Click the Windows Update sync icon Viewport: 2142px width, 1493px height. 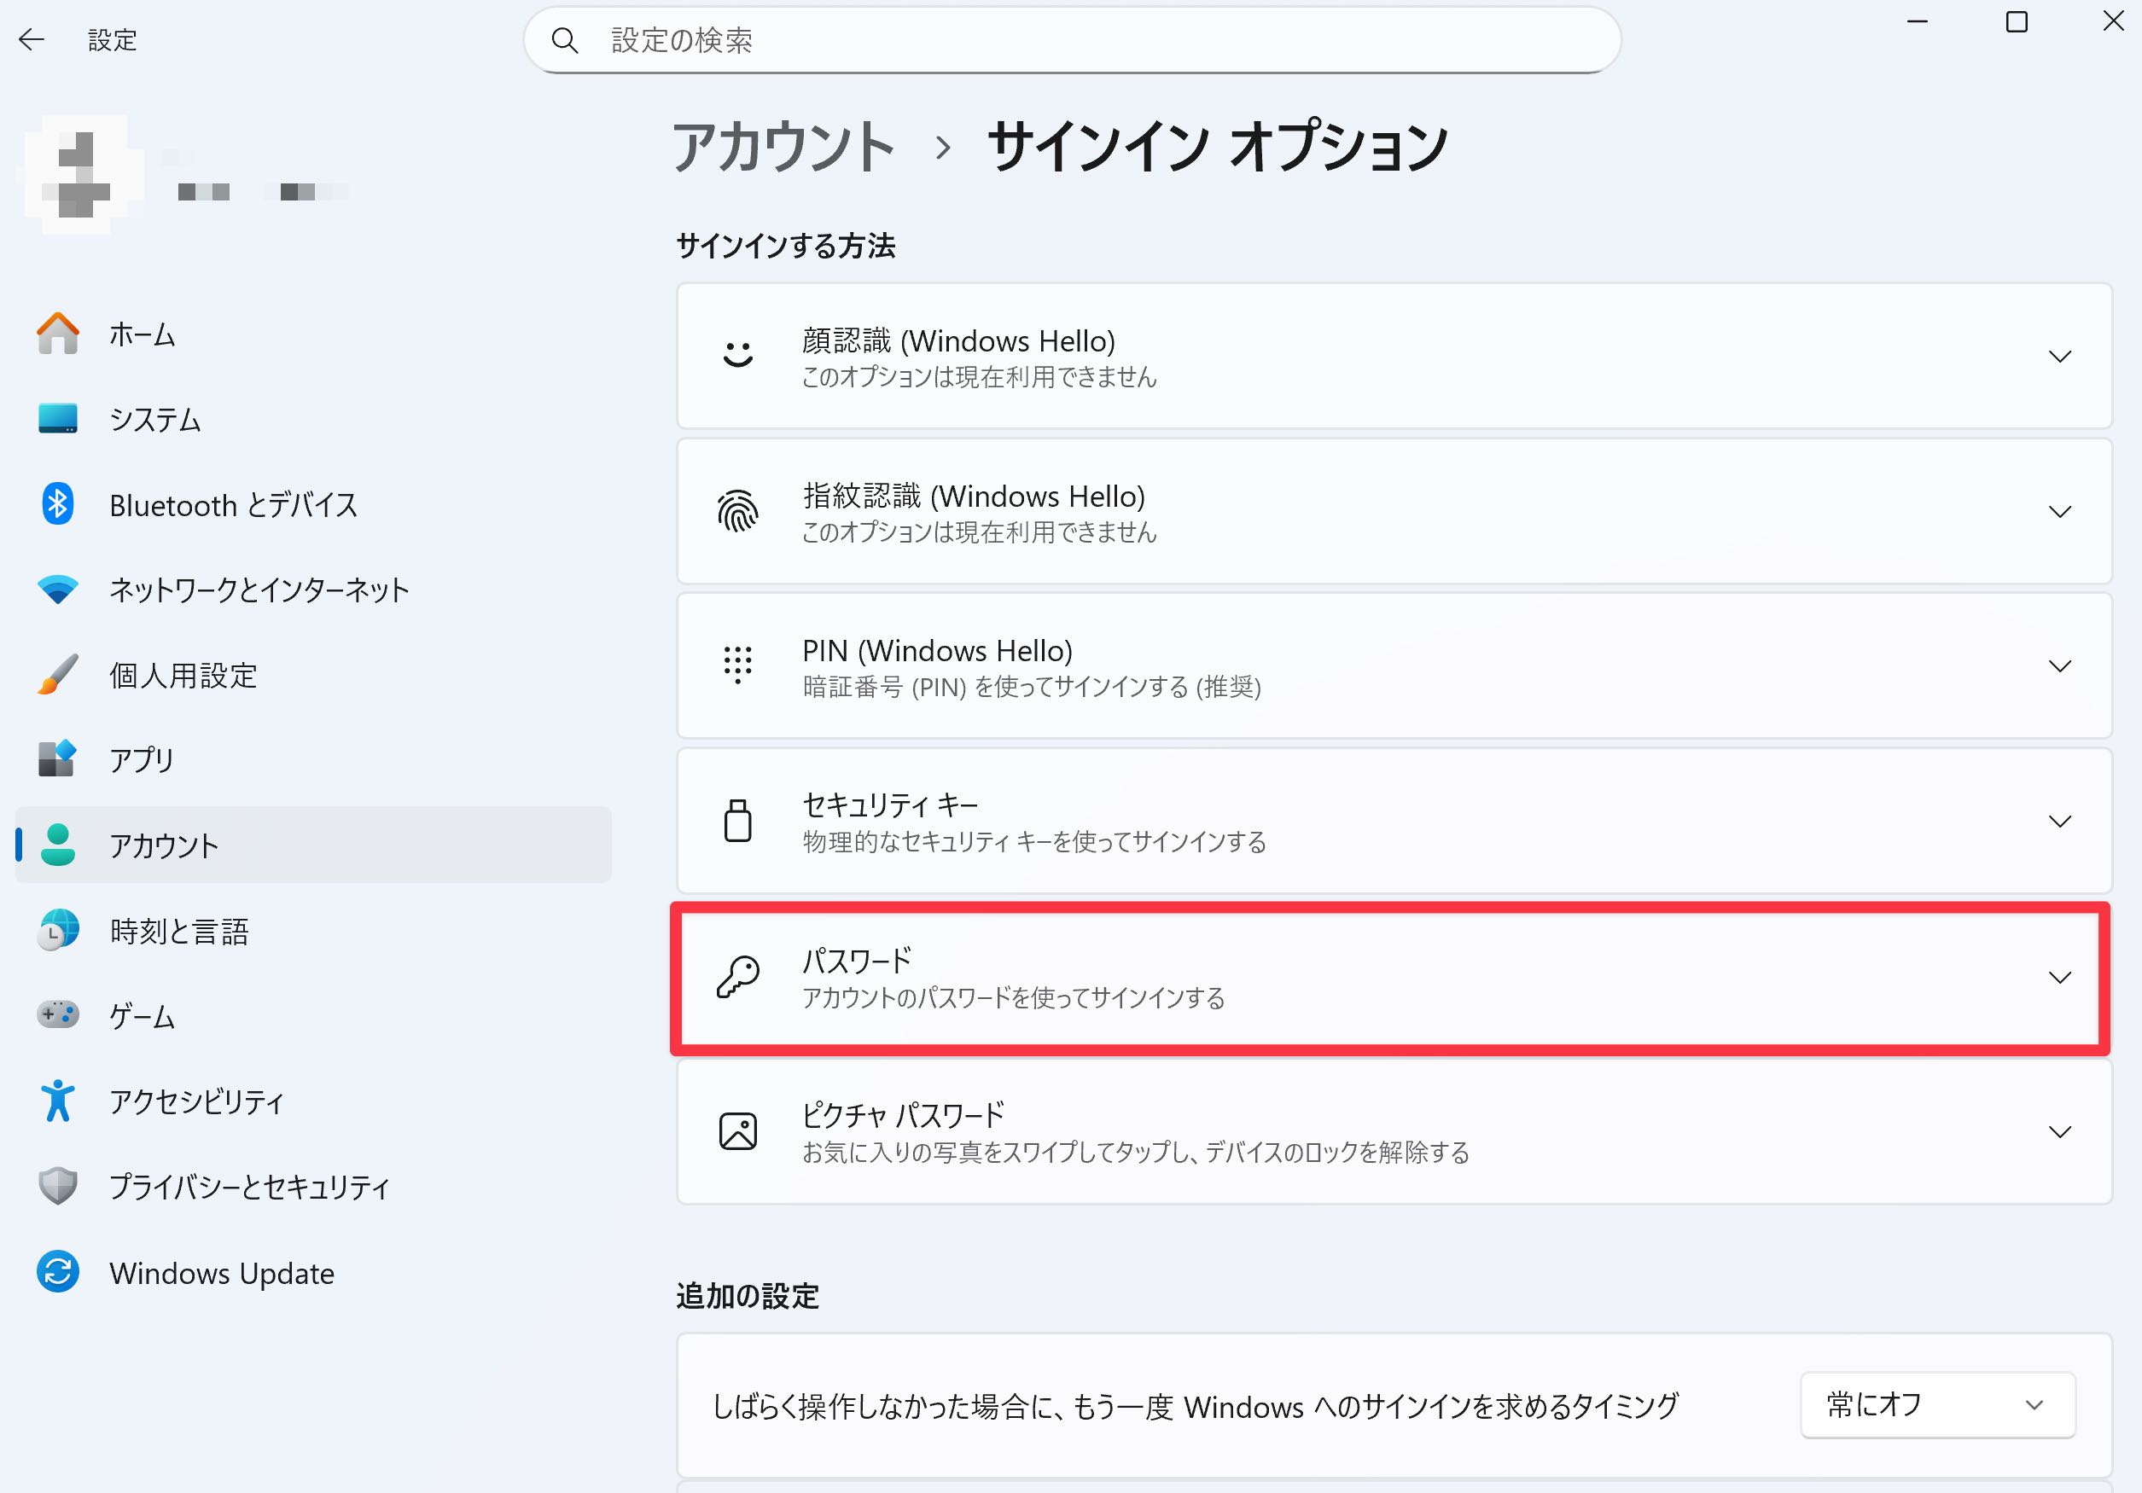58,1272
